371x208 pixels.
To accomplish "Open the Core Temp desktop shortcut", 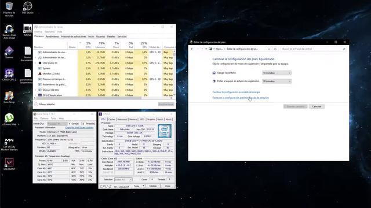I will click(9, 97).
